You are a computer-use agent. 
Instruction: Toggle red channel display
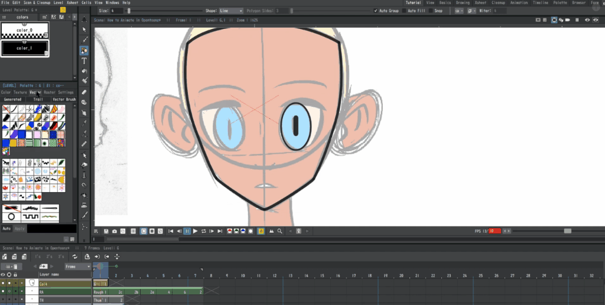pyautogui.click(x=230, y=231)
